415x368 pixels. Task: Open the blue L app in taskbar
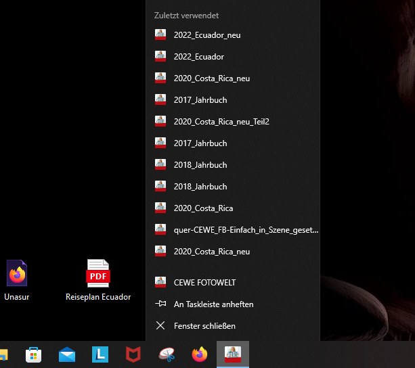tap(100, 354)
